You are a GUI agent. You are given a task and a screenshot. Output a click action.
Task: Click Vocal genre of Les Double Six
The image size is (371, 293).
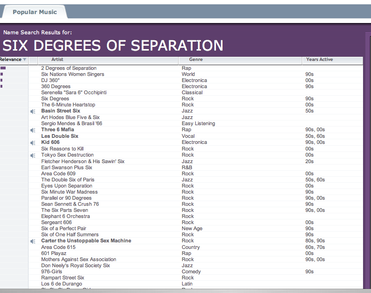pyautogui.click(x=188, y=136)
